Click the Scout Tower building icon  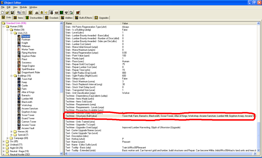point(19,115)
